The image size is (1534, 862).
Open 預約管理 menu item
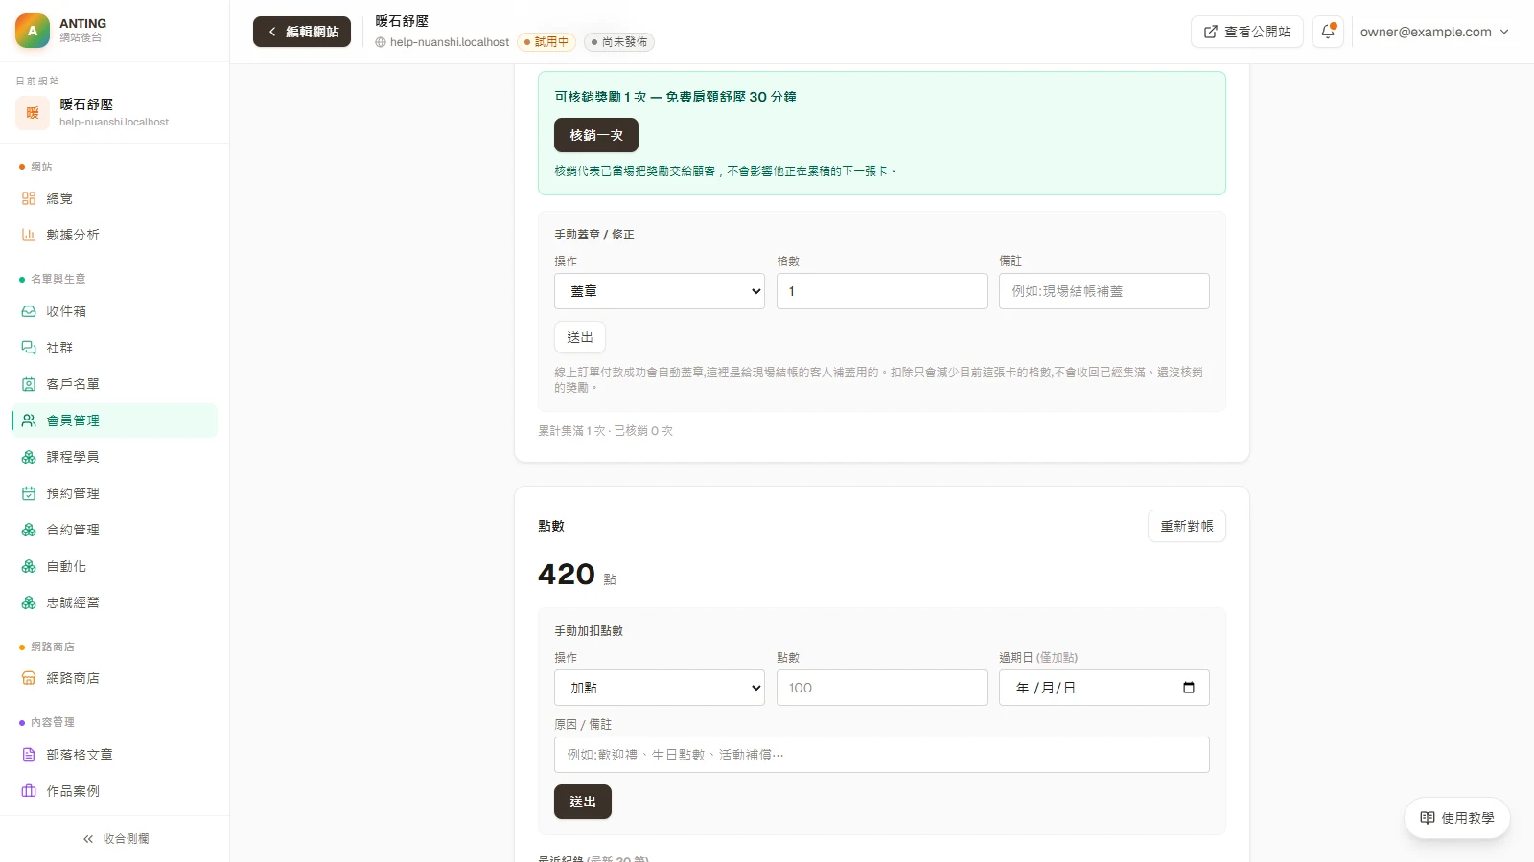(x=115, y=493)
